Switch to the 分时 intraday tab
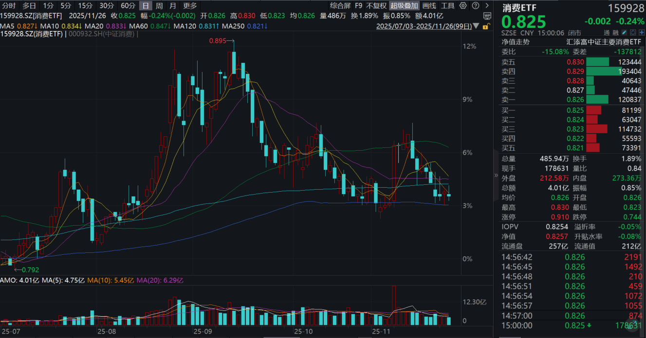646x338 pixels. click(x=9, y=6)
